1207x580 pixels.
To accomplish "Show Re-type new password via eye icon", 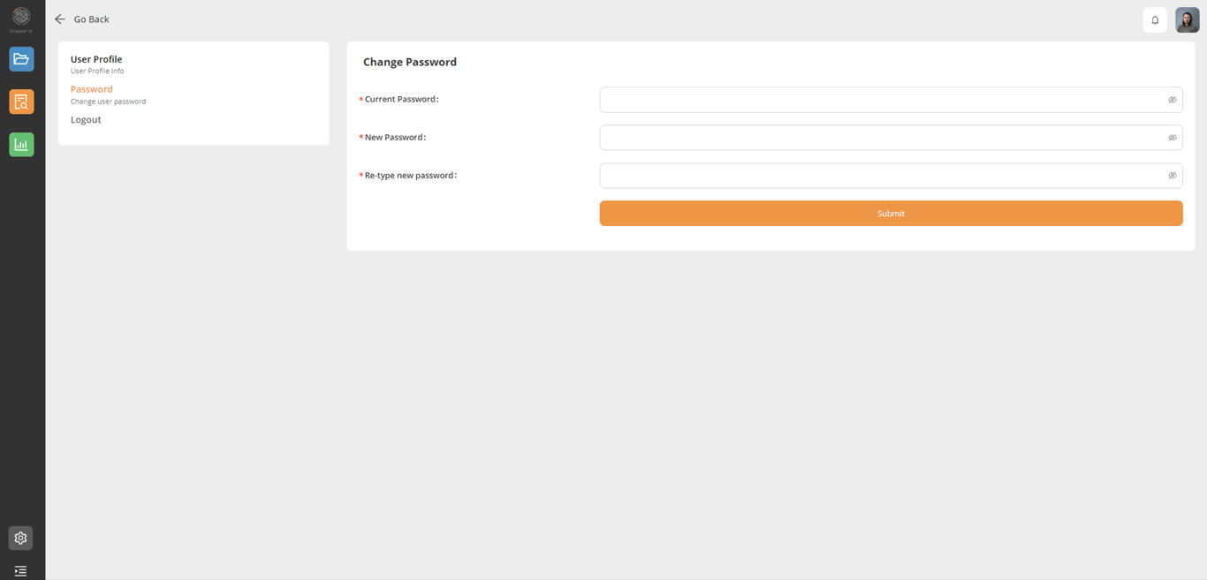I will (x=1173, y=176).
